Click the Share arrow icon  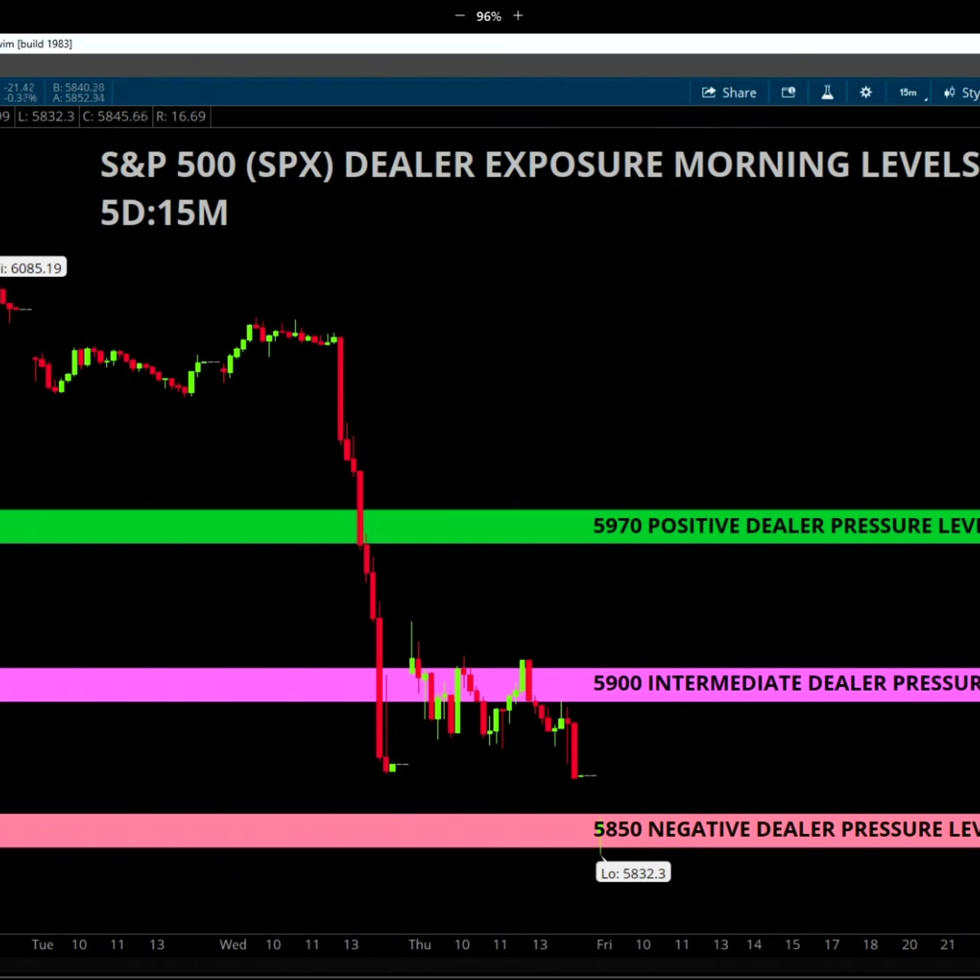(709, 92)
